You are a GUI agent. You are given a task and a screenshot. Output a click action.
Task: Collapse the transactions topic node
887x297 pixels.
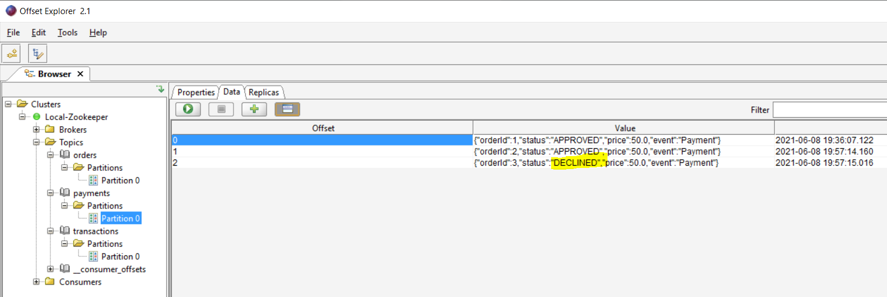pos(51,231)
